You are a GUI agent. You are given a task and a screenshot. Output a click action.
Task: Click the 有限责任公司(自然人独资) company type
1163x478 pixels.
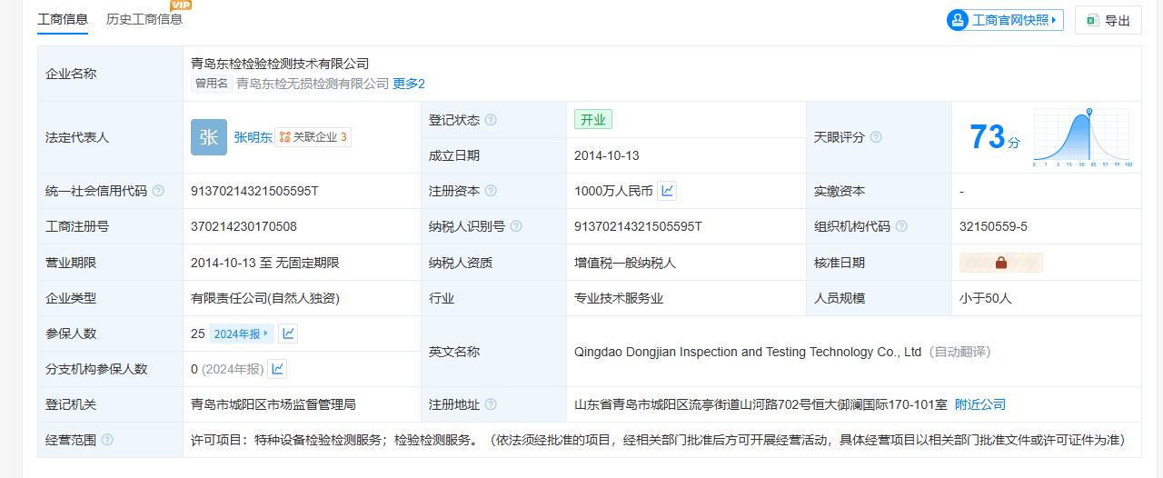point(265,298)
